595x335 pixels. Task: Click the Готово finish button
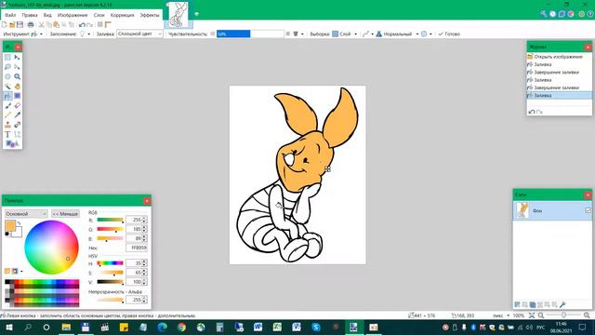[449, 33]
